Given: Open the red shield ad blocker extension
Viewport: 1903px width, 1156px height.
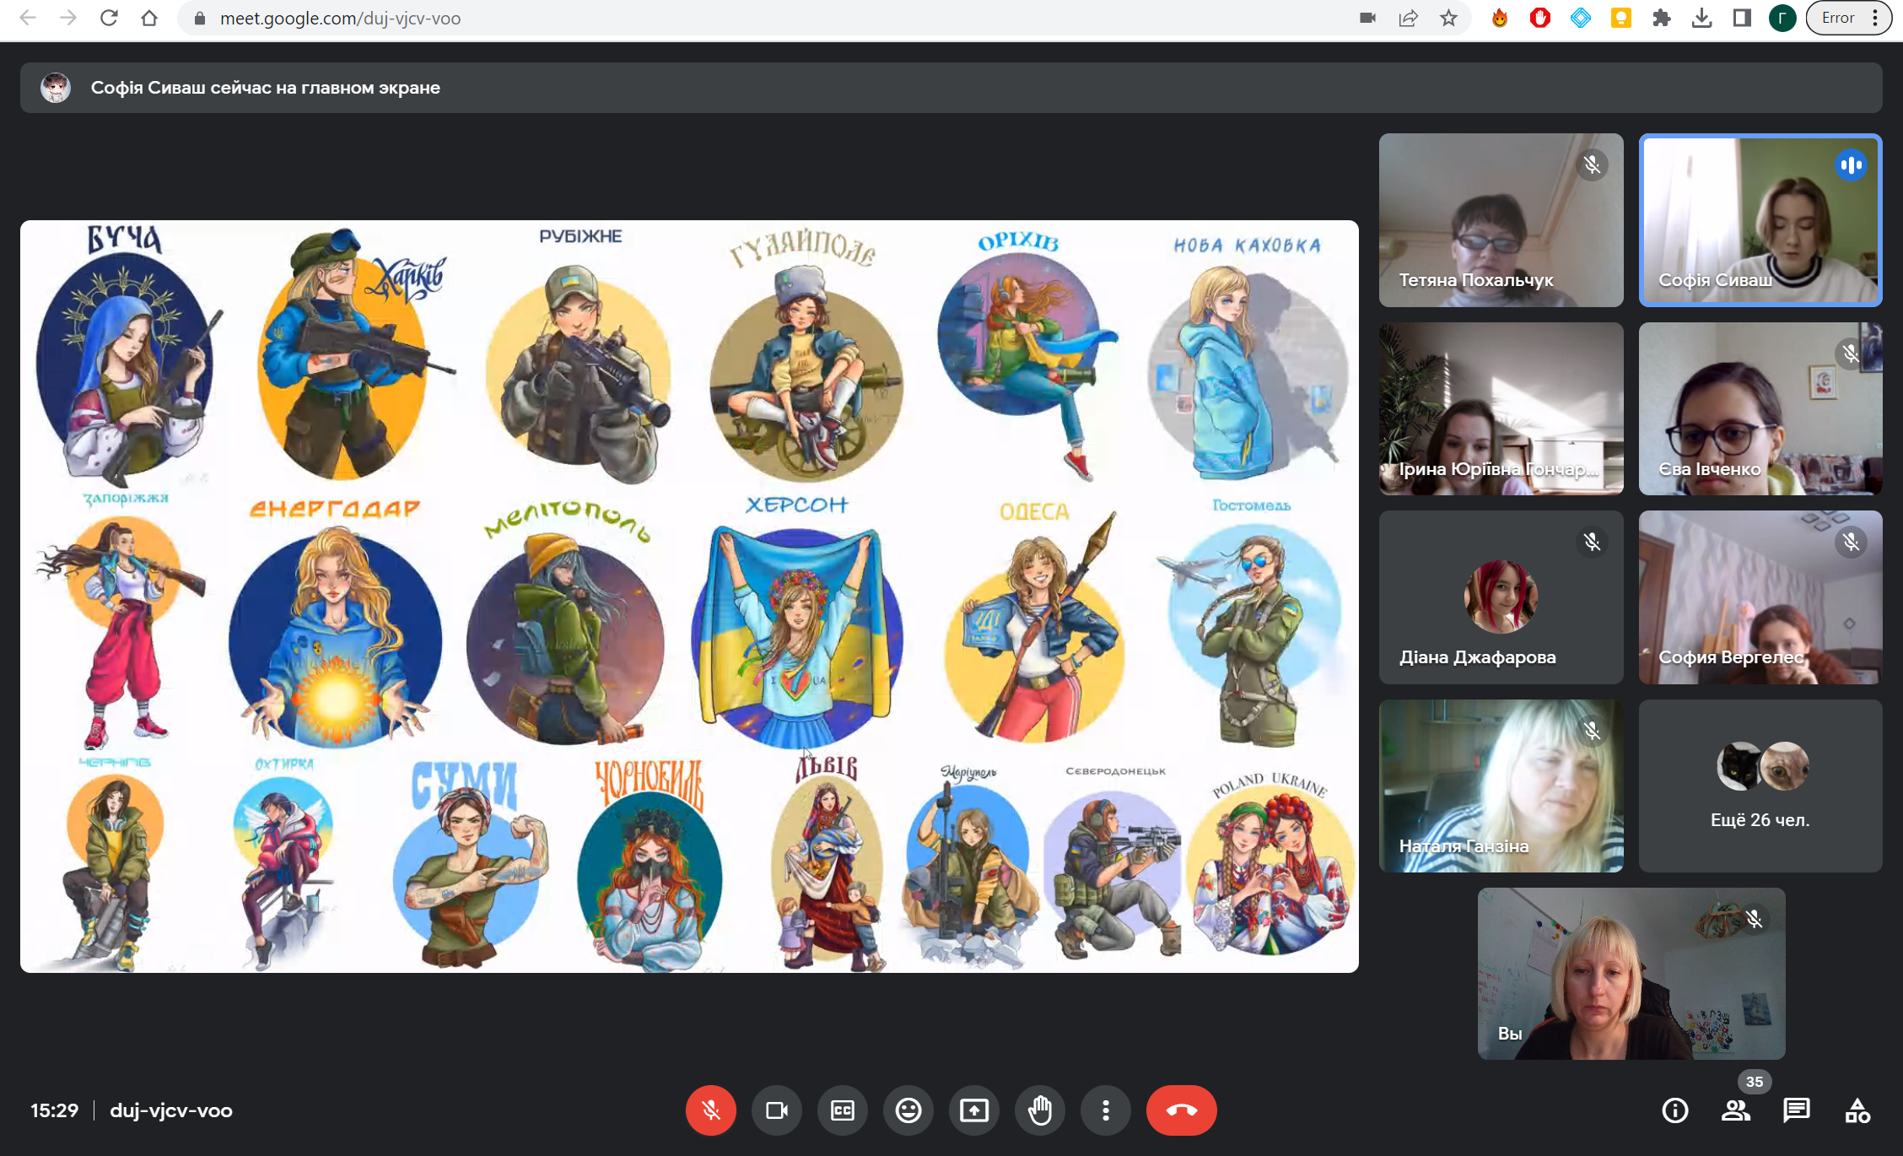Looking at the screenshot, I should click(1539, 18).
